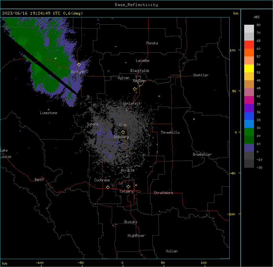Screen dimensions: 273x267
Task: Click the yellow diamond marker below Cochrane
Action: click(108, 187)
